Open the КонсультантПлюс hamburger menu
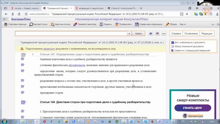The width and height of the screenshot is (220, 124). coord(5,19)
